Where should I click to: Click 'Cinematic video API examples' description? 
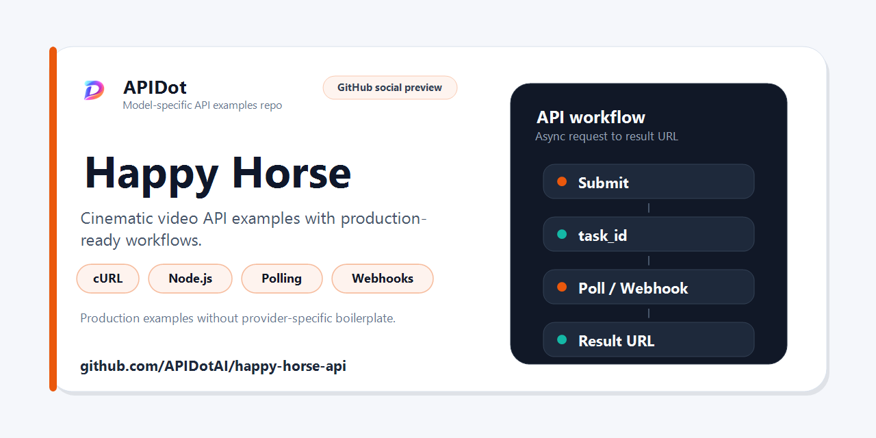(x=254, y=230)
